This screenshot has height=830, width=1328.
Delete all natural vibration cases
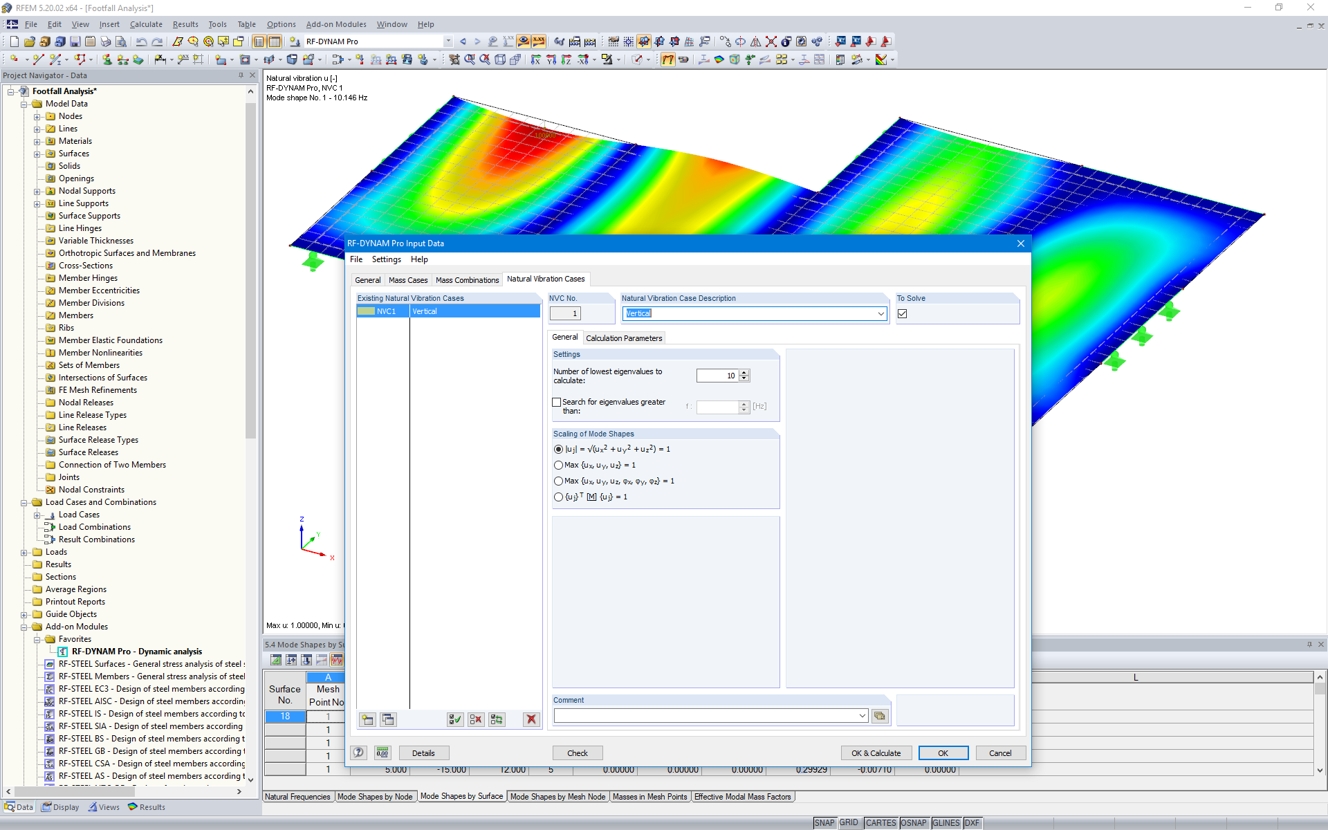point(531,719)
